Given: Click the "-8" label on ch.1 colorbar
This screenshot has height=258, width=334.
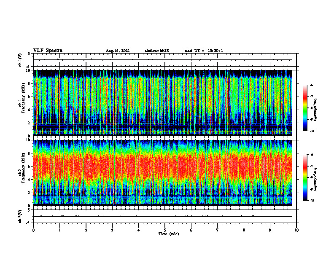Looking at the screenshot, I should [x=311, y=108].
